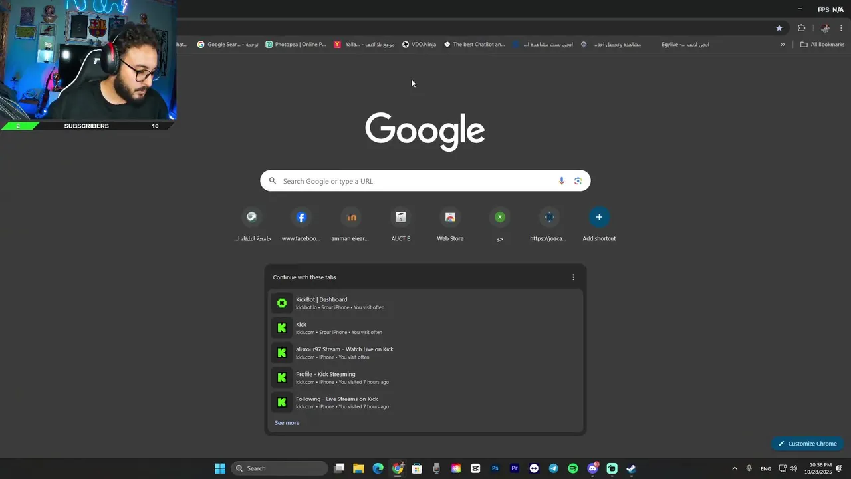
Task: Open the Profile - Kick Streaming tab entry
Action: pos(425,378)
